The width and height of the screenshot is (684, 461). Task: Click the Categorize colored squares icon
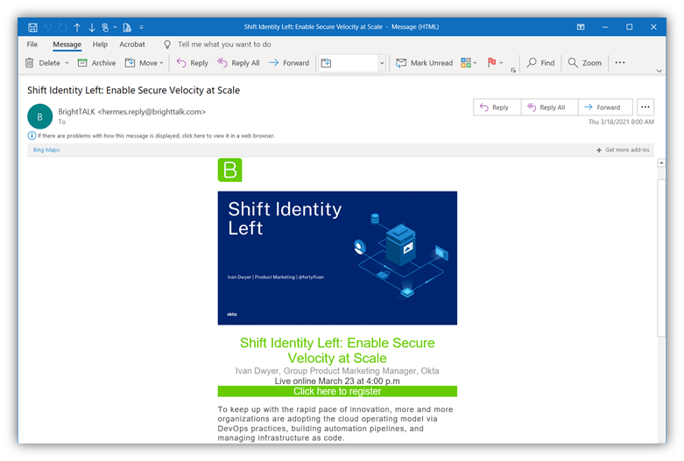[465, 63]
